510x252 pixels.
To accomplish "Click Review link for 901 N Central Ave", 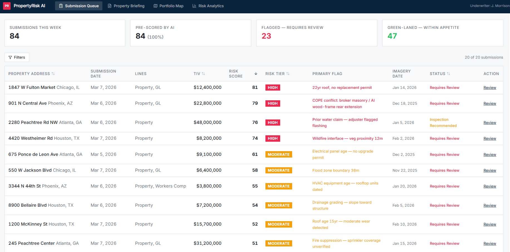I will 490,103.
